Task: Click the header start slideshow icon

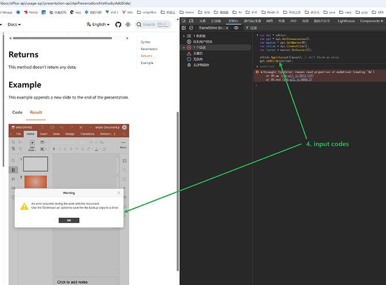Action: (81, 127)
